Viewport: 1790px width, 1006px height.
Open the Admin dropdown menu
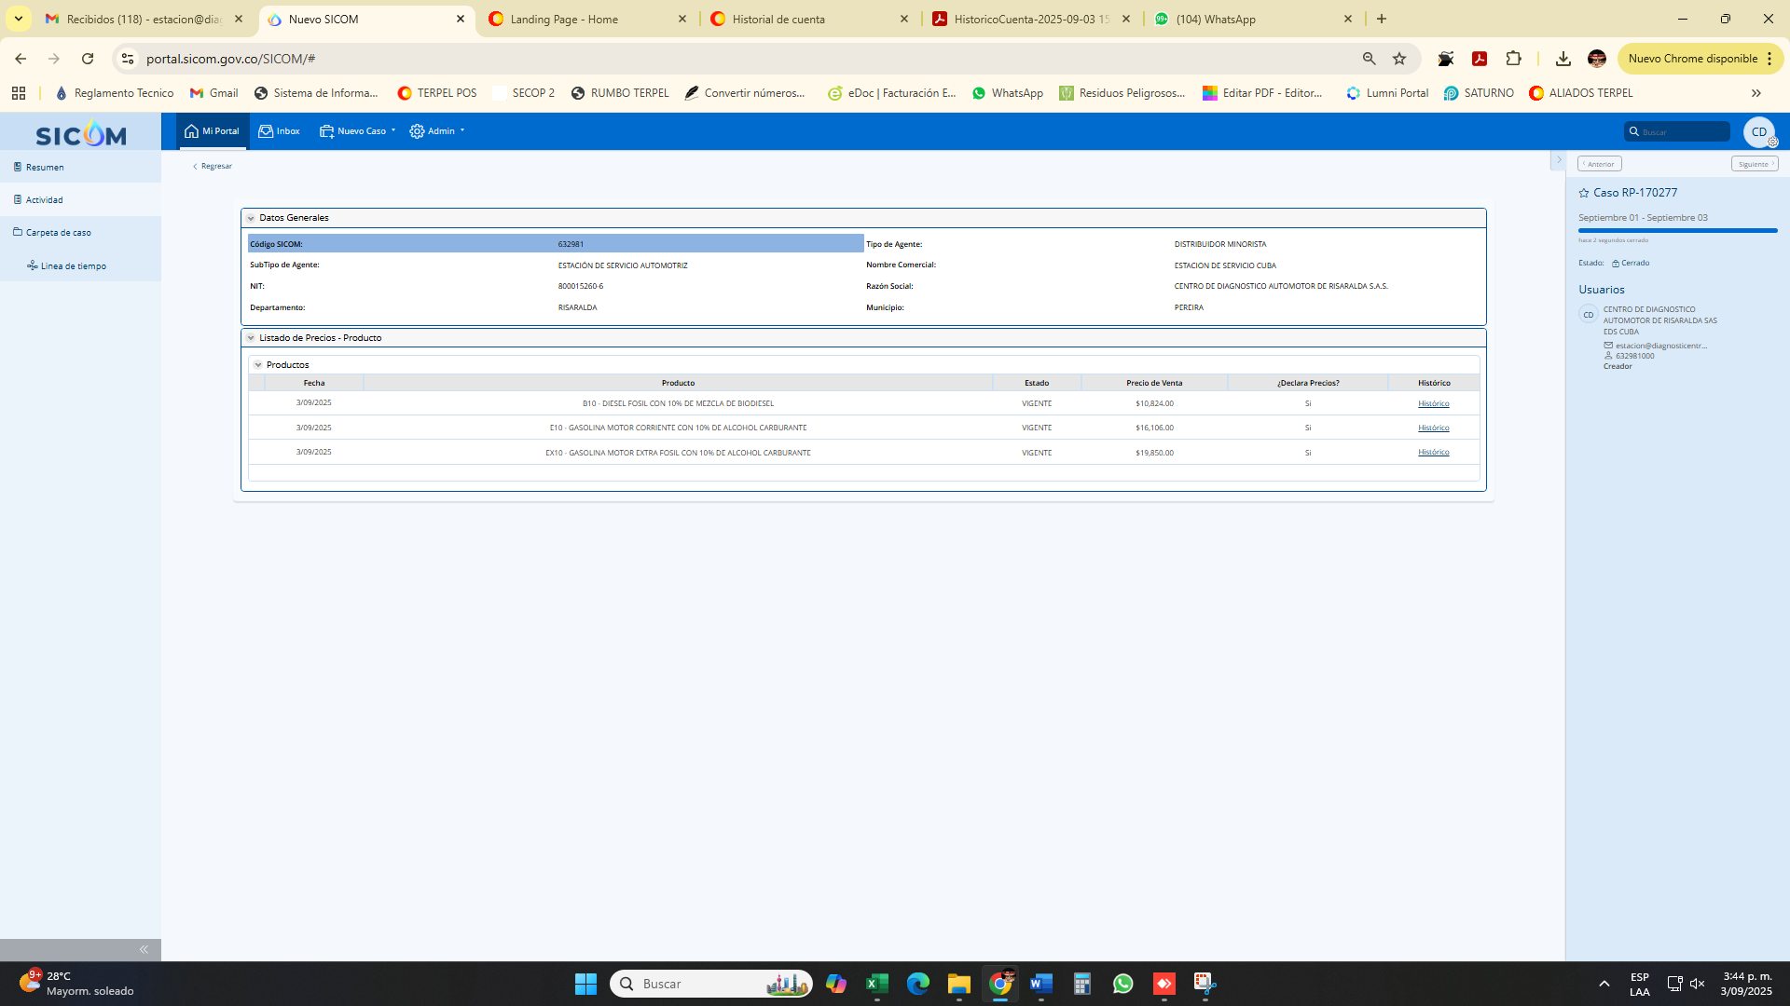click(x=437, y=131)
